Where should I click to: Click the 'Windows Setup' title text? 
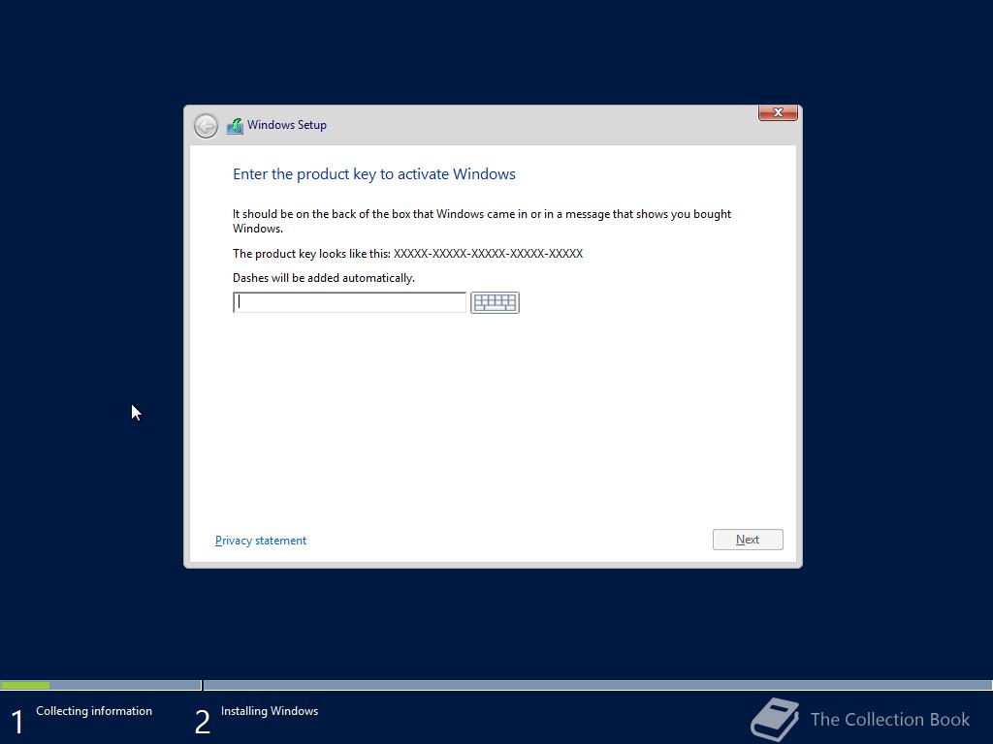287,125
